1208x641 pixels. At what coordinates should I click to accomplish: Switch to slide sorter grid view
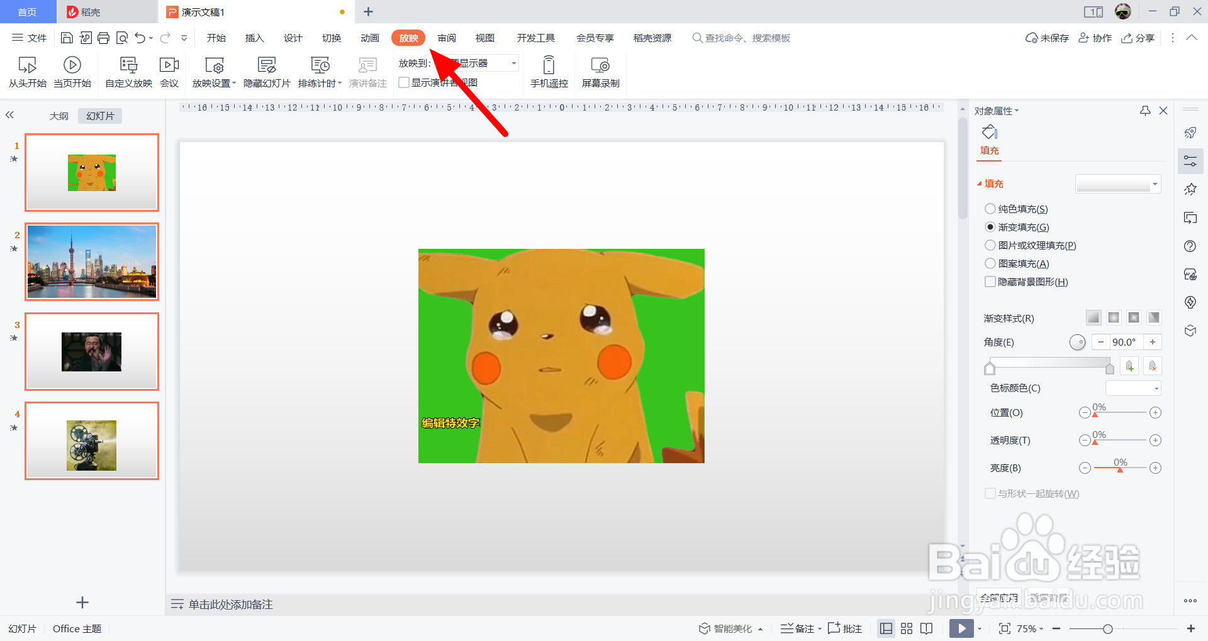pos(907,628)
